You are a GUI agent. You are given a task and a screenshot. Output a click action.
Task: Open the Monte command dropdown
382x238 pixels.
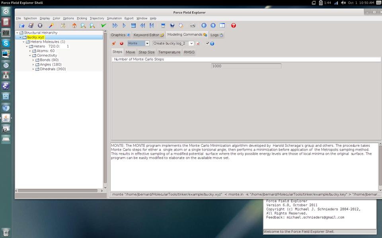pyautogui.click(x=147, y=44)
